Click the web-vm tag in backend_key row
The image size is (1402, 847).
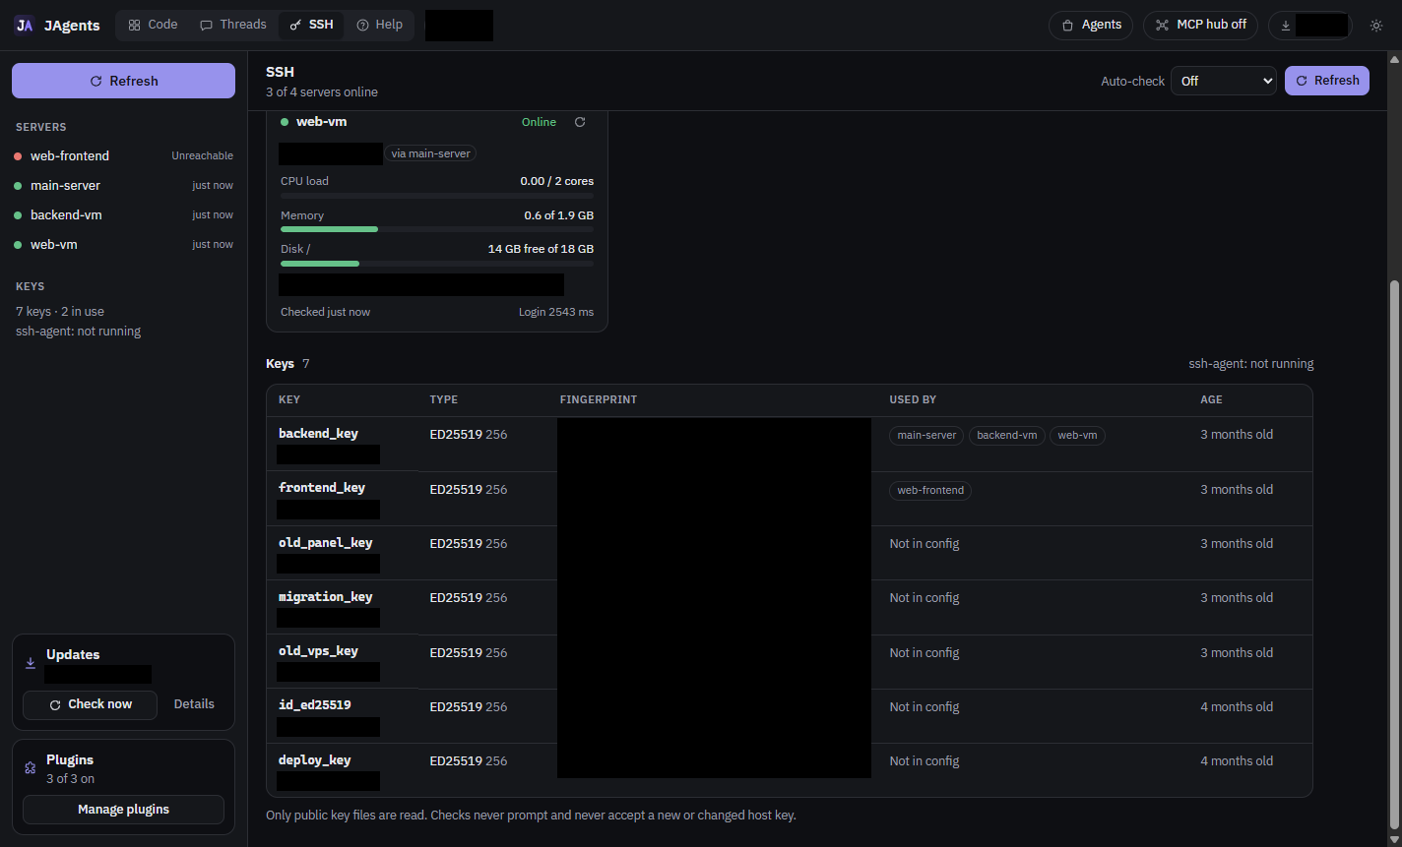coord(1077,435)
